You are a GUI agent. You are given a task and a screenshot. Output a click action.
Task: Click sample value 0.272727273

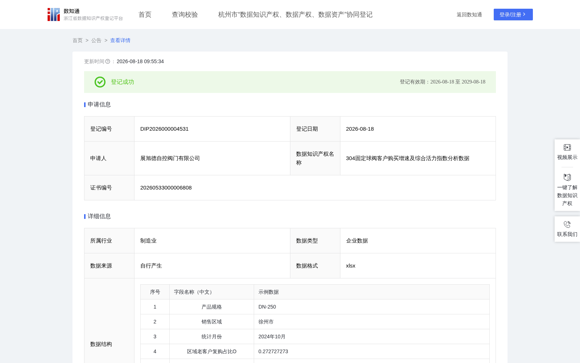click(273, 351)
